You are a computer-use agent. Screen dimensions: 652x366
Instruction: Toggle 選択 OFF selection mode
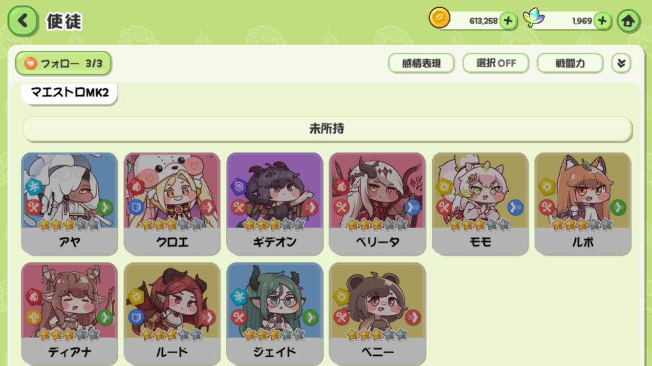pos(496,63)
